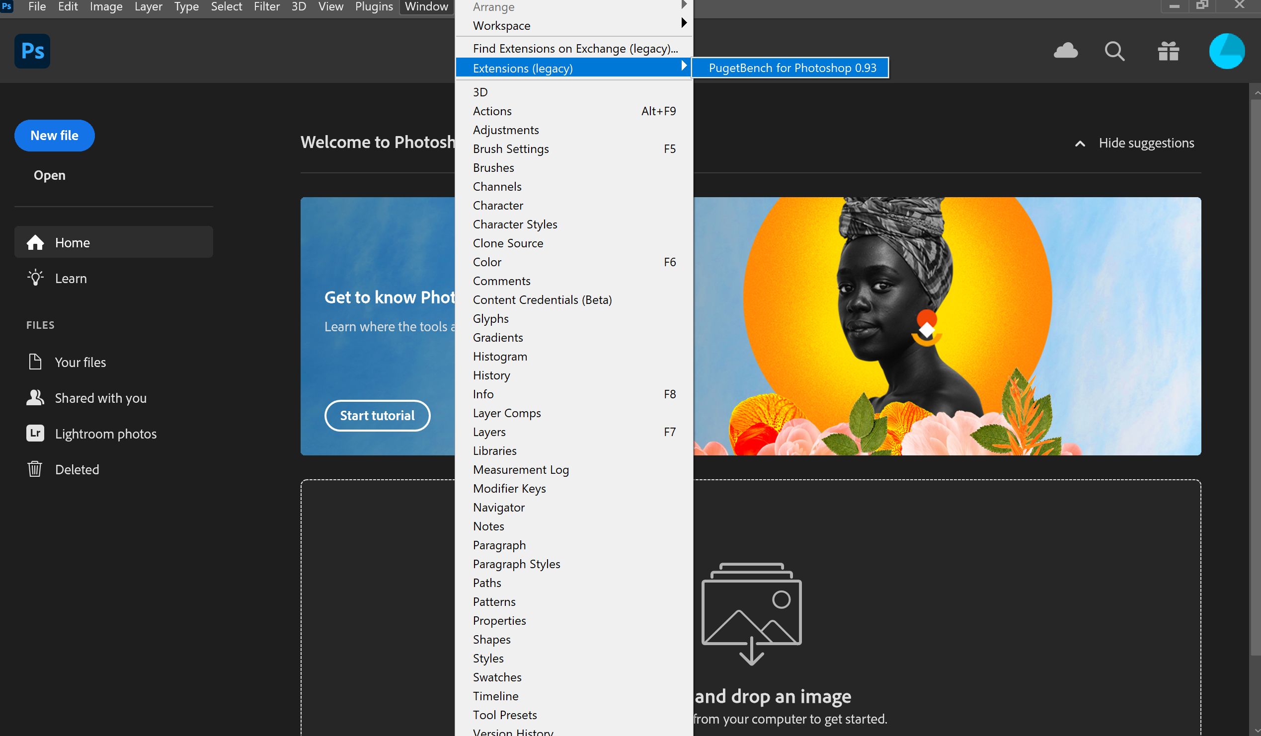This screenshot has height=736, width=1261.
Task: Enable the Color panel in menu
Action: 487,262
